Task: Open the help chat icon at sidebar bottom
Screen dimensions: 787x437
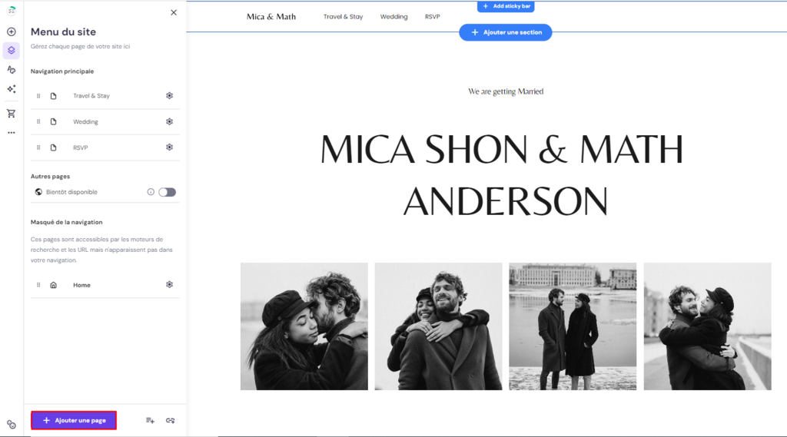Action: coord(11,425)
